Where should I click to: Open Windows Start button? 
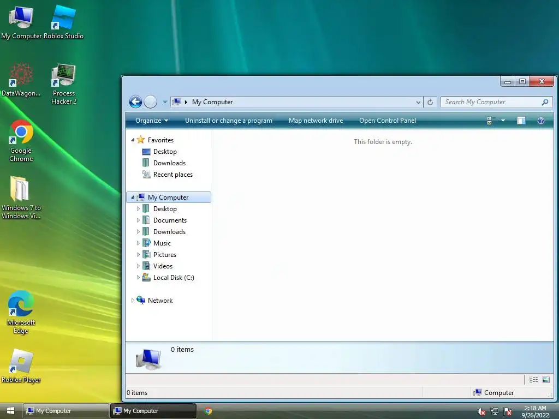10,411
